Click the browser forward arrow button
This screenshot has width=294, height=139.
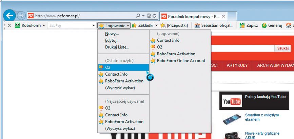21,16
